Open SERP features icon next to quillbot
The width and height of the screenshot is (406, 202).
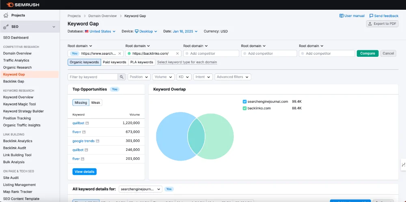[x=87, y=123]
